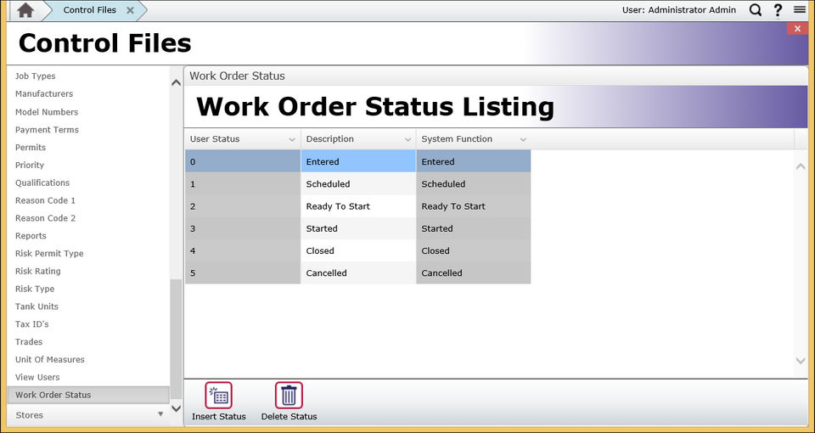Select Permits in the sidebar

click(x=31, y=147)
